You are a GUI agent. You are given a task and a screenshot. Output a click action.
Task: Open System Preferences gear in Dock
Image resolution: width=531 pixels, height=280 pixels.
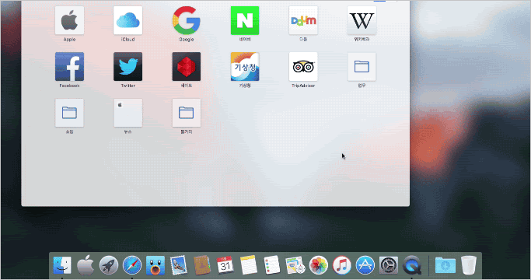389,265
